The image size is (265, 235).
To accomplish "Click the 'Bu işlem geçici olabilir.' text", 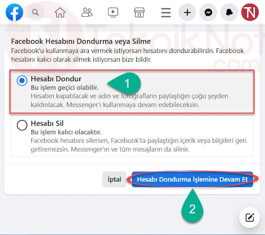I will [64, 88].
